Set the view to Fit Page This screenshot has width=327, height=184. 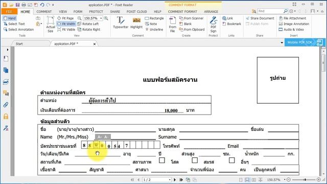(65, 18)
